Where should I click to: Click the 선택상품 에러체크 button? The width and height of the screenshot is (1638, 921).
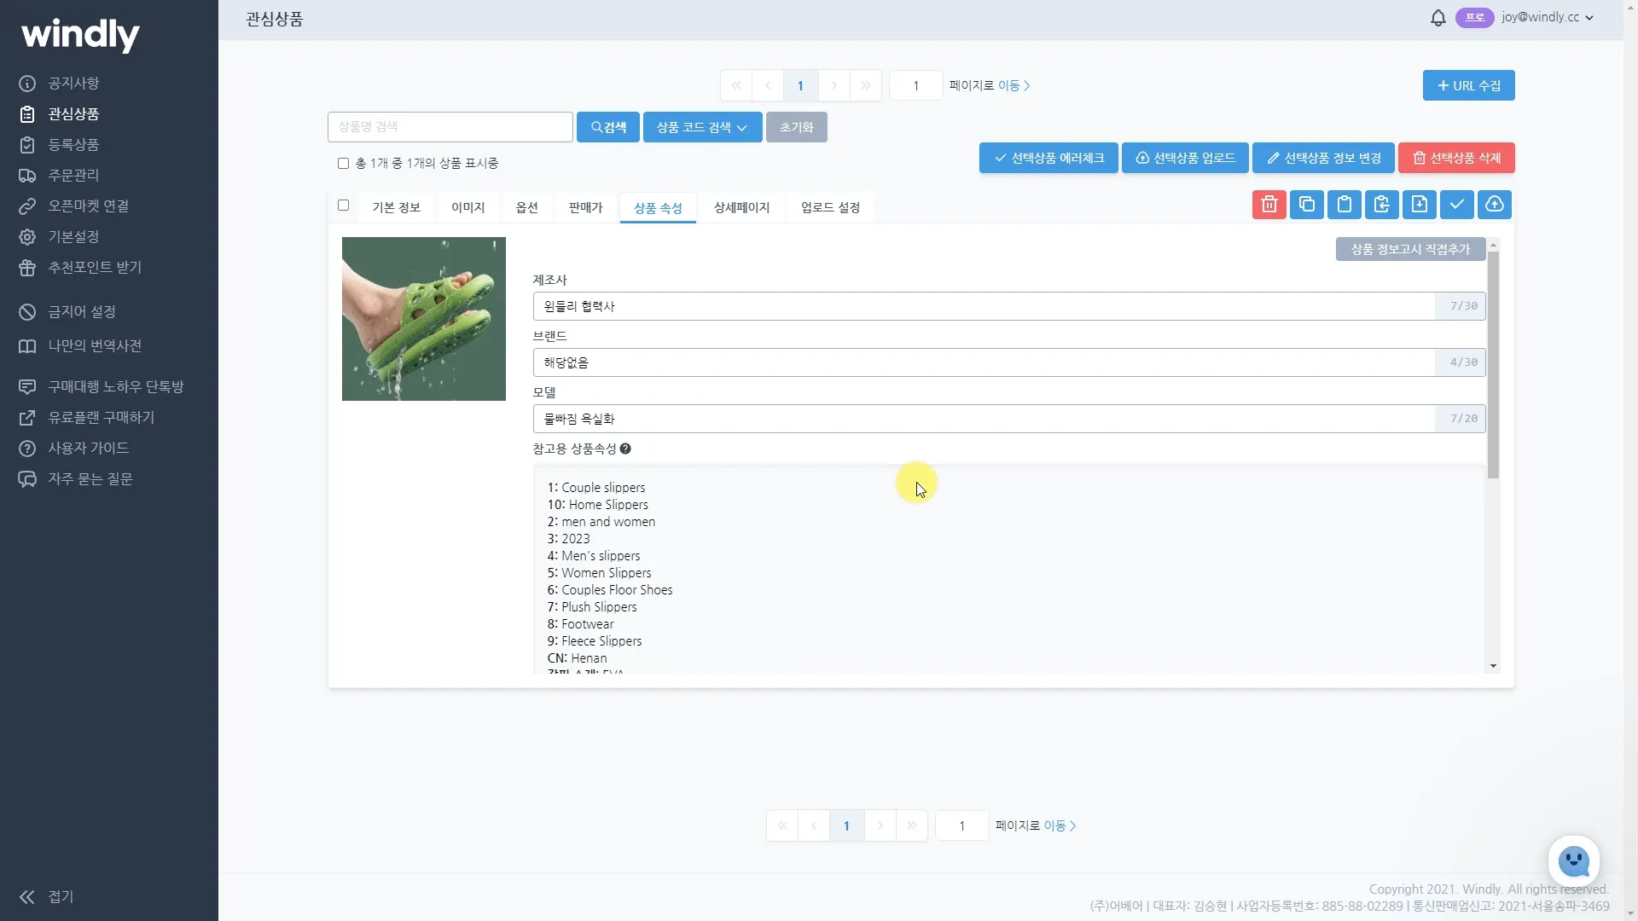(x=1048, y=158)
